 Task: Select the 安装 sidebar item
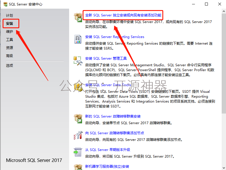coord(10,23)
